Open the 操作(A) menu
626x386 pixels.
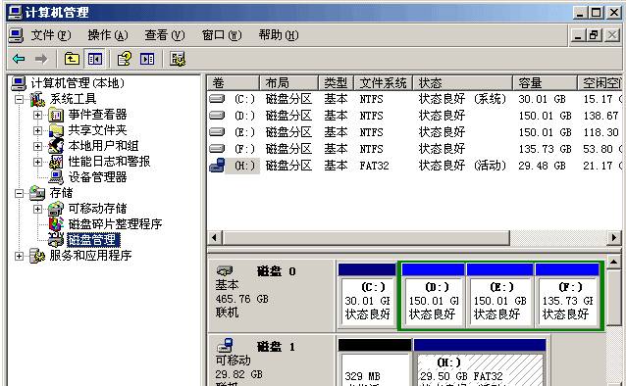108,35
